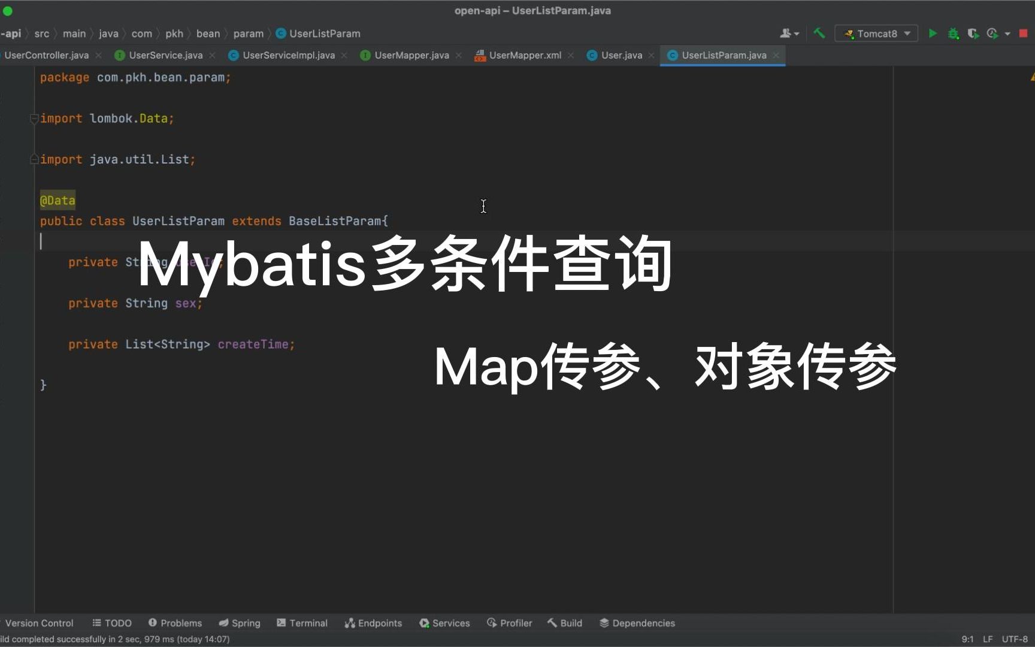The height and width of the screenshot is (647, 1035).
Task: Open Tomcat8 run configuration dropdown
Action: click(876, 34)
